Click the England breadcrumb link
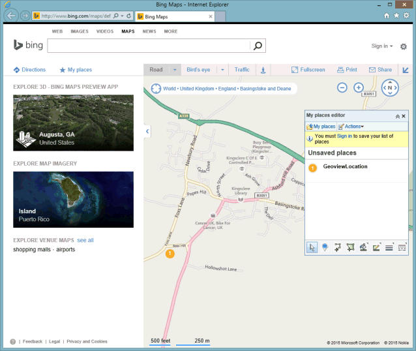The height and width of the screenshot is (351, 416). click(x=227, y=89)
